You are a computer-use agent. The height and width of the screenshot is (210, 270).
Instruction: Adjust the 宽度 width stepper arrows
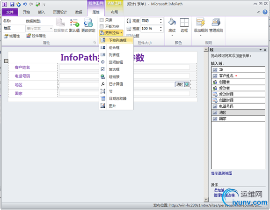(161, 29)
